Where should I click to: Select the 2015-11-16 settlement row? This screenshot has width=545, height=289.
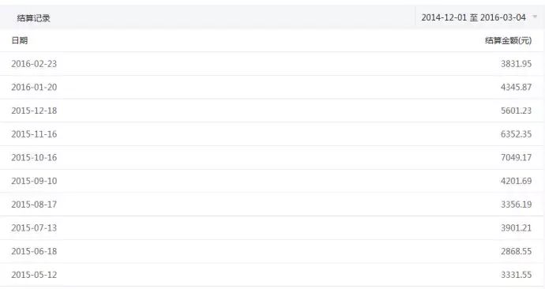tap(272, 134)
